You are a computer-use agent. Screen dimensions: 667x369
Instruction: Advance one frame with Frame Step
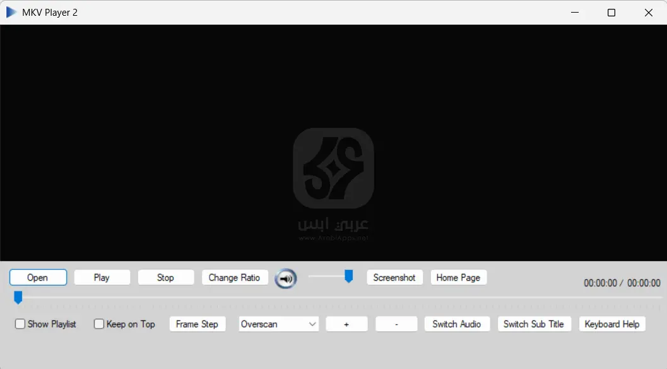(x=198, y=324)
